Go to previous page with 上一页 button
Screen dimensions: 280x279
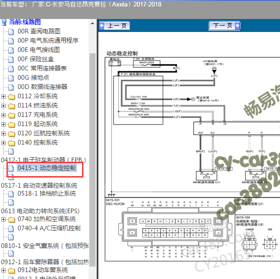[x=115, y=25]
